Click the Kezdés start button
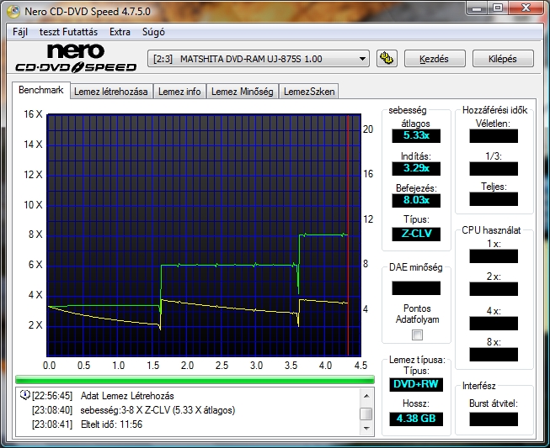Screen dimensions: 550x448 (435, 59)
